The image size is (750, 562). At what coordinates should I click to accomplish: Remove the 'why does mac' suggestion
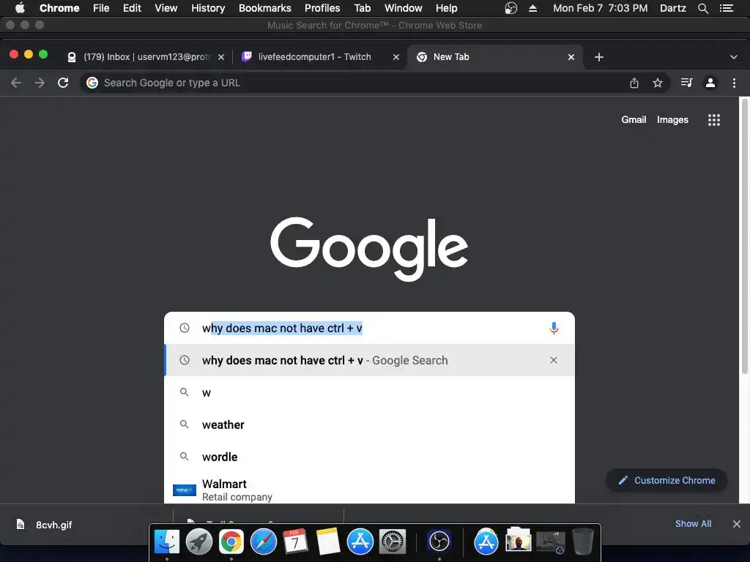coord(554,360)
